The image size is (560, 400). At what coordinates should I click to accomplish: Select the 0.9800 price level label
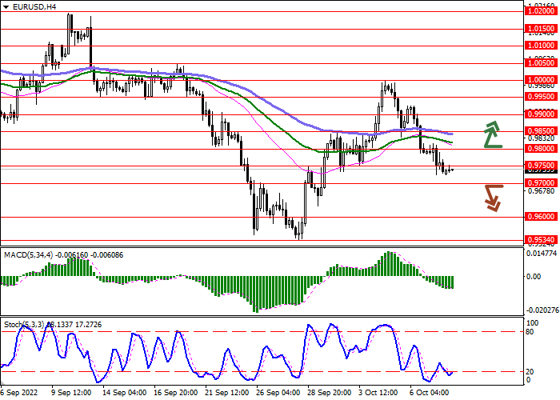pyautogui.click(x=541, y=149)
